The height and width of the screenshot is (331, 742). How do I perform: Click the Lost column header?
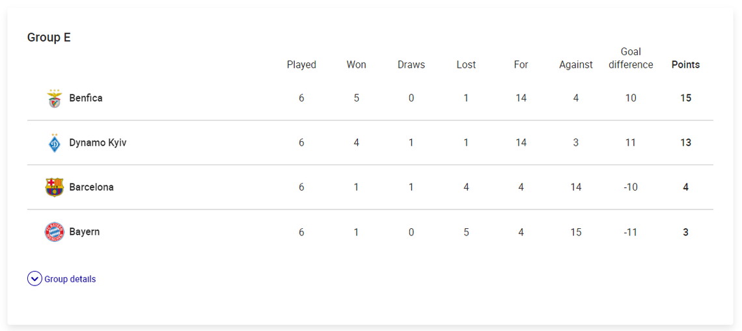coord(466,65)
